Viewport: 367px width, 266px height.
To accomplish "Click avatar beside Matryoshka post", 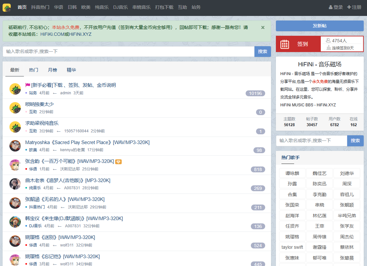I will [15, 146].
